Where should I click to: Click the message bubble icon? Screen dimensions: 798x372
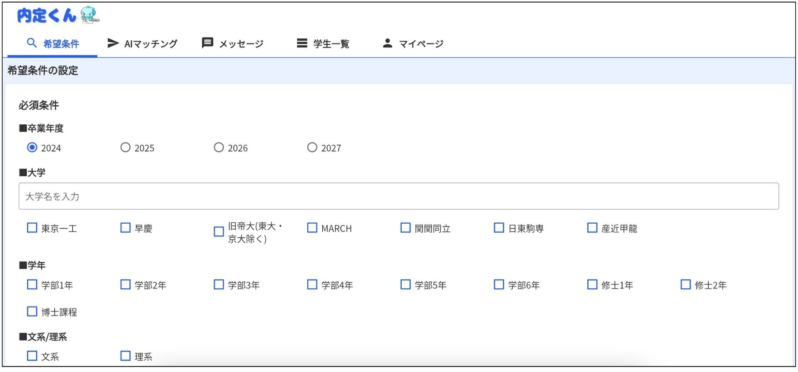pyautogui.click(x=207, y=43)
